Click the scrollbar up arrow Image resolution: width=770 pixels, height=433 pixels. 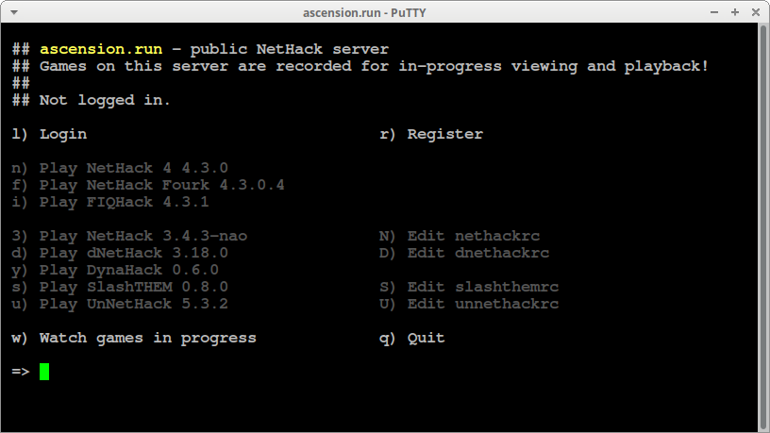click(x=764, y=29)
